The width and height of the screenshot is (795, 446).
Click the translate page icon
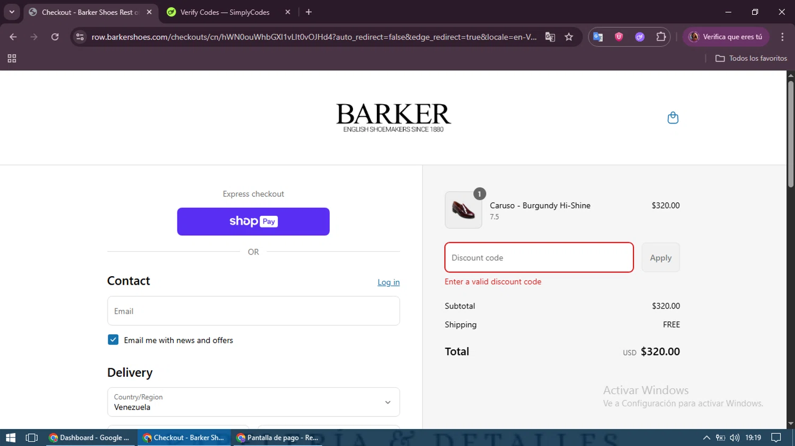pos(550,37)
